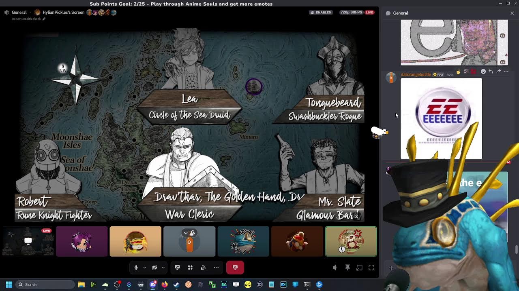Click Lea's character nameplate in stream

189,107
